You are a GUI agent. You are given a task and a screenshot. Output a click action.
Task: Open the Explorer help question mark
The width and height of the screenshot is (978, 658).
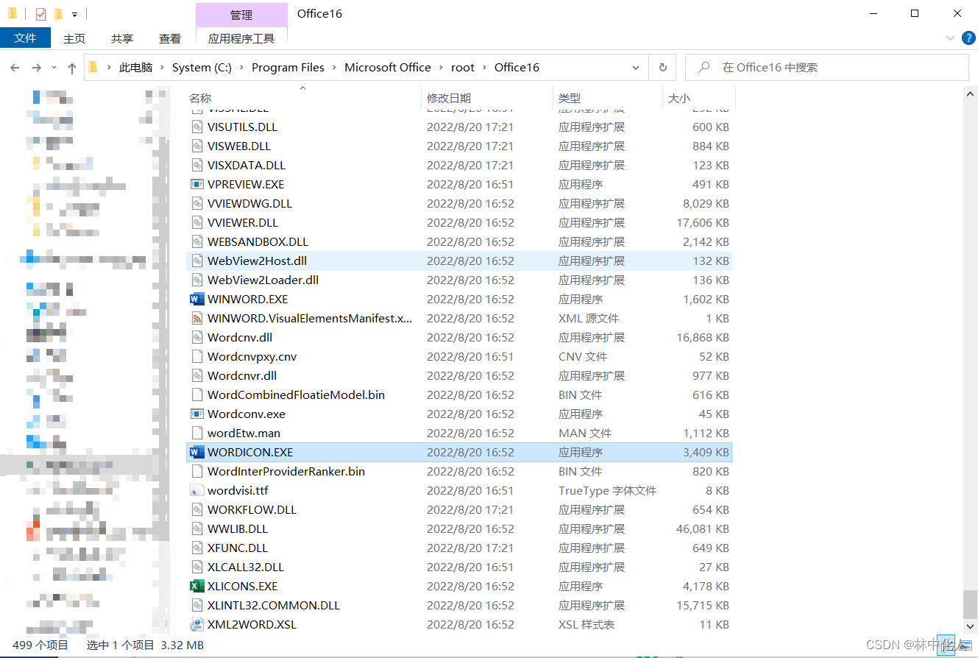click(x=968, y=38)
